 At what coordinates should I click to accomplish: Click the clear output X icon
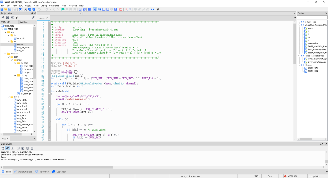(x=18, y=148)
